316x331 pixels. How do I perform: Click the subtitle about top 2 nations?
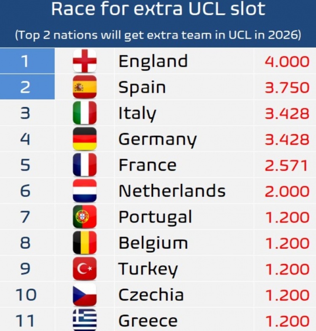158,35
